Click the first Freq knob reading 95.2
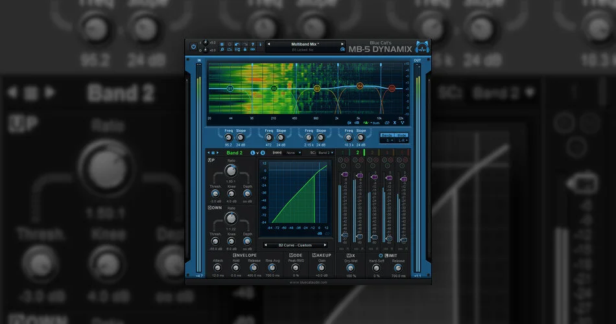616x324 pixels. (x=228, y=137)
